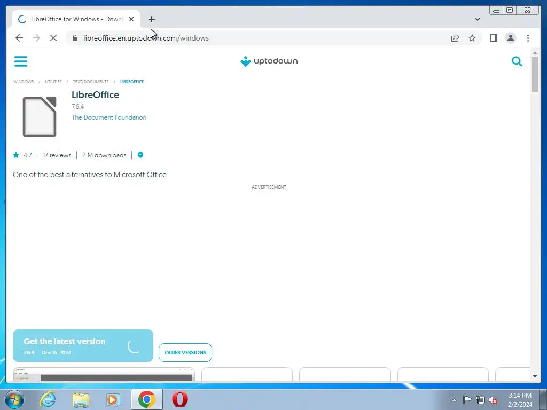Click scrollbar up arrow
This screenshot has width=547, height=410.
pyautogui.click(x=535, y=53)
